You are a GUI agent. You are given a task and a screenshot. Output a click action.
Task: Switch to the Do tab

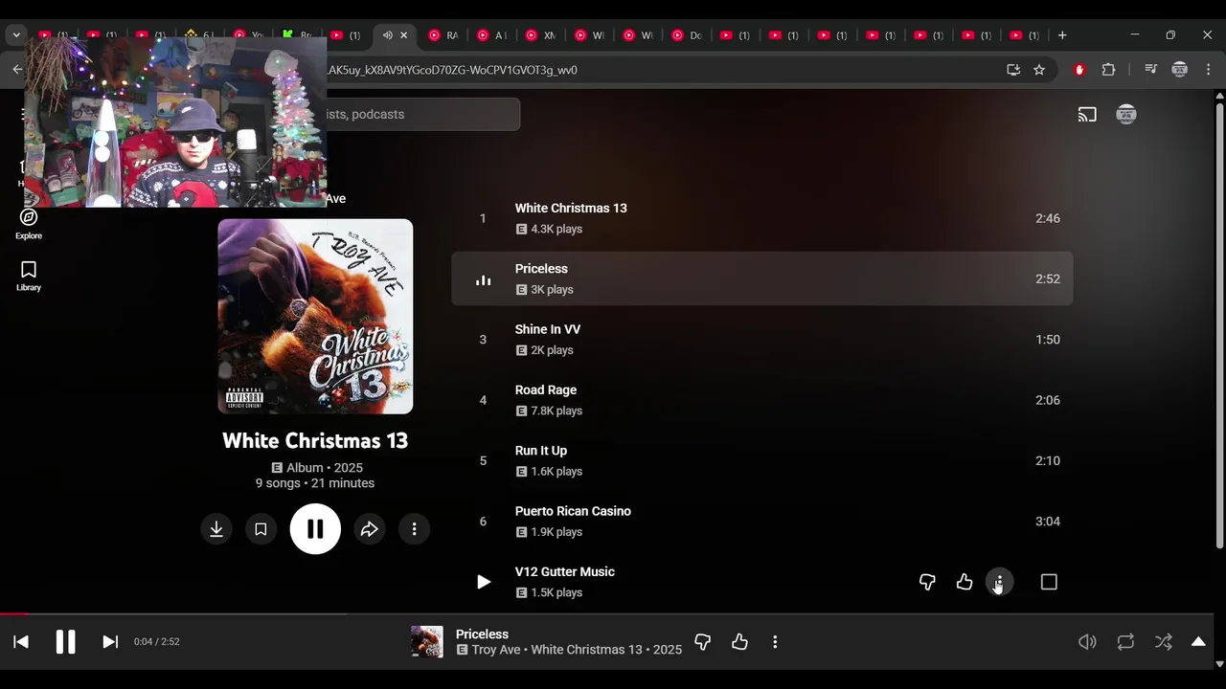[x=687, y=35]
